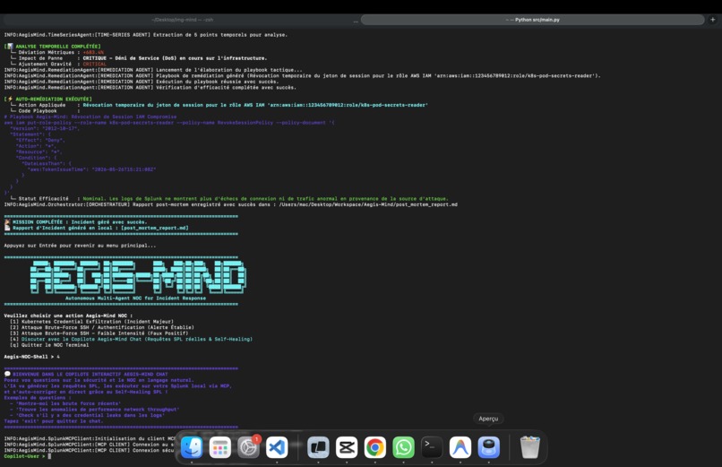
Task: Launch Google Chrome from the Dock
Action: pyautogui.click(x=375, y=447)
